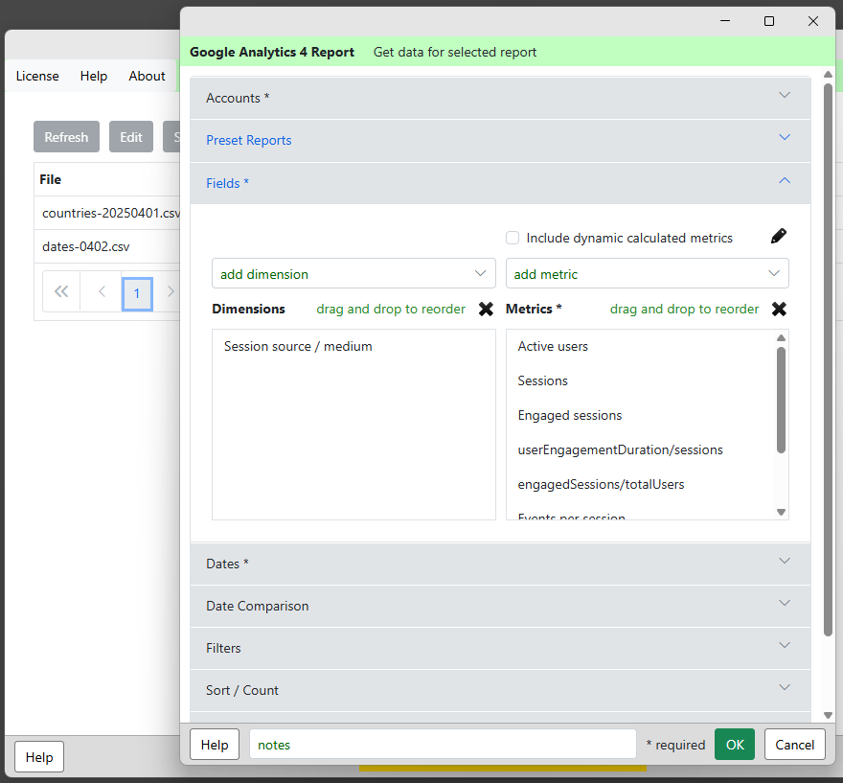Expand the Accounts section

500,98
